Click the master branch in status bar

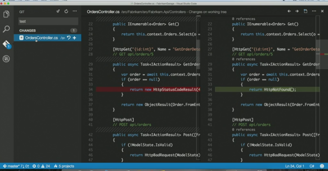[x=15, y=166]
